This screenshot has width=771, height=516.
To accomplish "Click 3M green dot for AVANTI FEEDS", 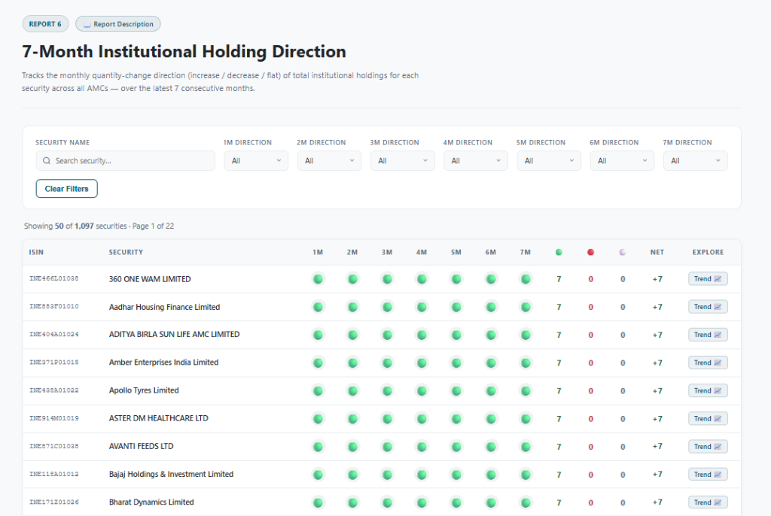I will point(388,448).
